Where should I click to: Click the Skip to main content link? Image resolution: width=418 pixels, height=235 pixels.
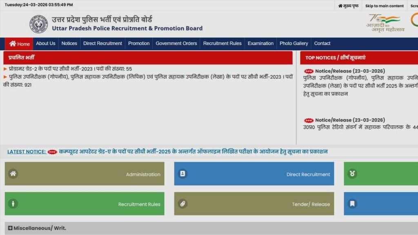coord(384,6)
